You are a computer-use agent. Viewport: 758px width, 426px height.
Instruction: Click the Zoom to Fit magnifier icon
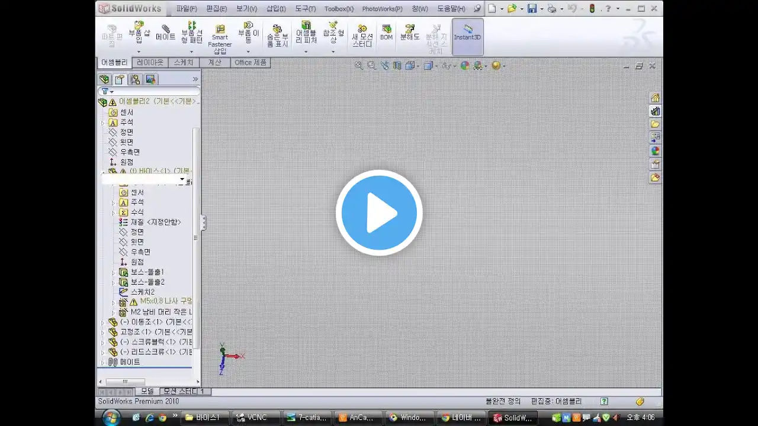pyautogui.click(x=359, y=66)
